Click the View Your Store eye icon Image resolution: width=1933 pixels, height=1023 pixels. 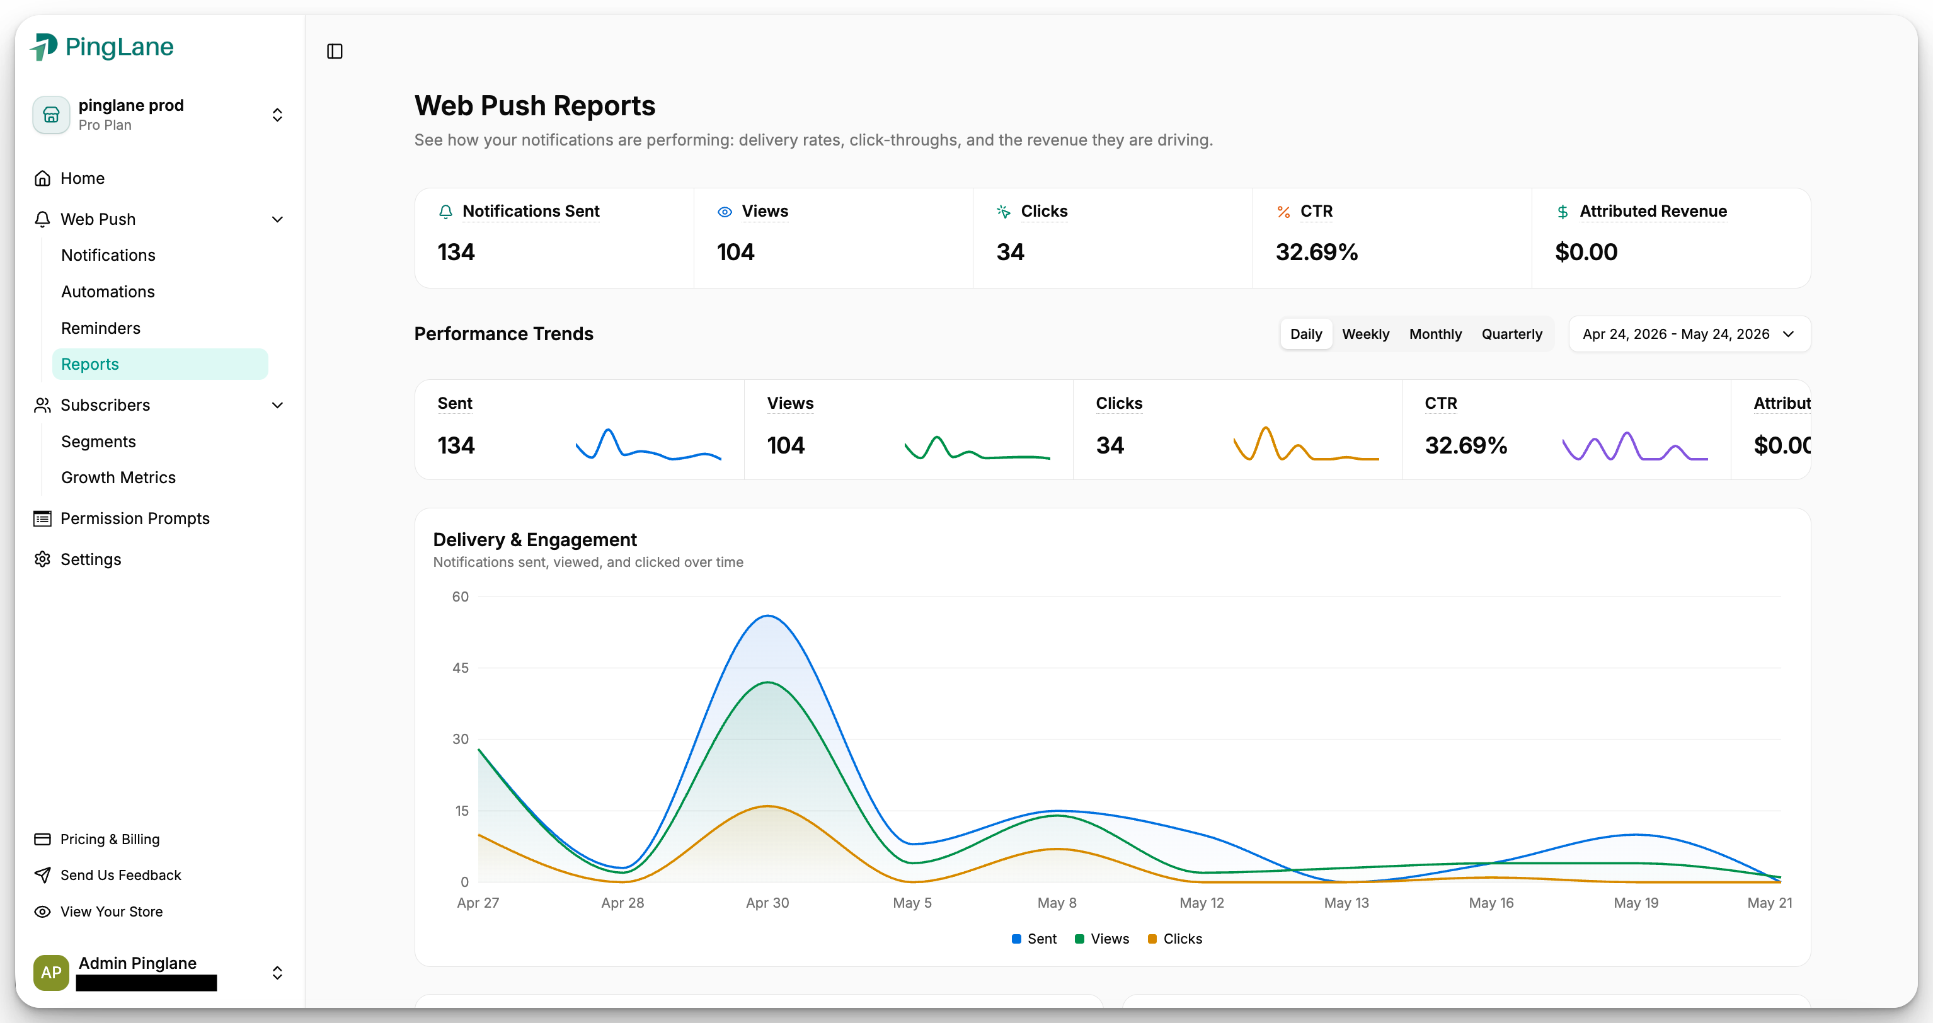(x=43, y=912)
